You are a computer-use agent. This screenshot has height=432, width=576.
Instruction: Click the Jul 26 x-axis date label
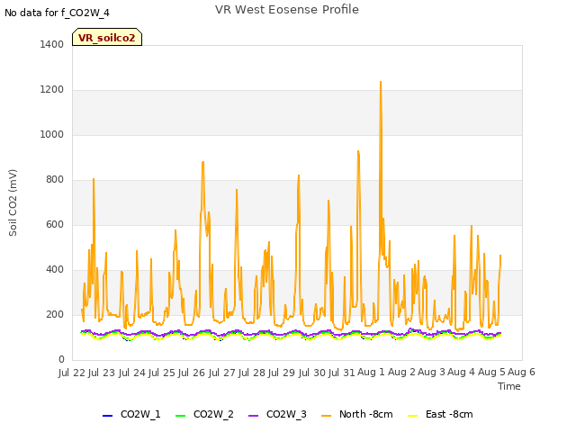coord(192,373)
